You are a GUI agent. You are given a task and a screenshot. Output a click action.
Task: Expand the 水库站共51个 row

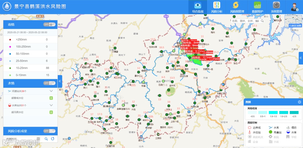(x=31, y=105)
